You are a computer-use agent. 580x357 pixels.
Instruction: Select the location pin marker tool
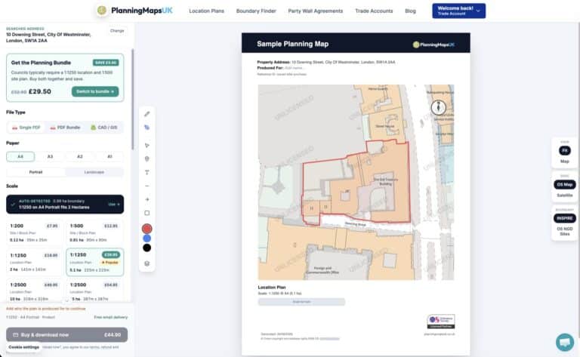(147, 159)
